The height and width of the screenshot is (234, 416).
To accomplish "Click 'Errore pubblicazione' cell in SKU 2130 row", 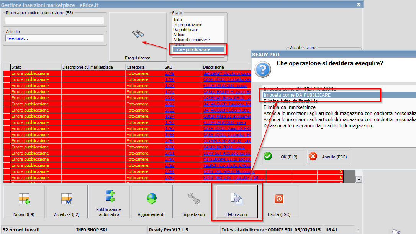I will point(36,147).
